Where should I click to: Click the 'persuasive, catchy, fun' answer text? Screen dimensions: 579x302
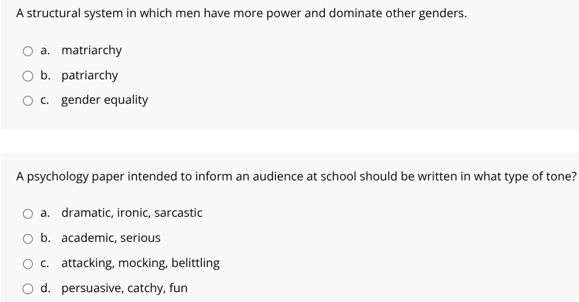[124, 288]
